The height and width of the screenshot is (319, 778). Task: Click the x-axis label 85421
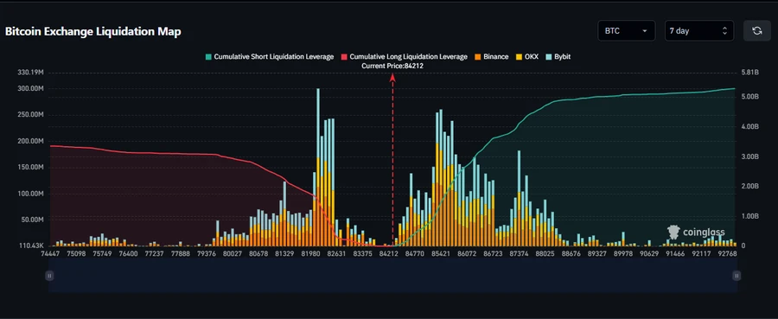(441, 253)
